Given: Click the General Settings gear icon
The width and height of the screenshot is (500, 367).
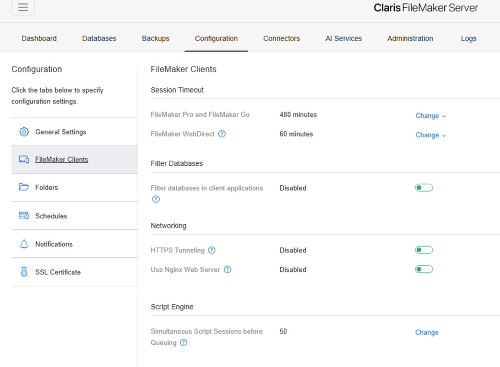Looking at the screenshot, I should tap(24, 132).
